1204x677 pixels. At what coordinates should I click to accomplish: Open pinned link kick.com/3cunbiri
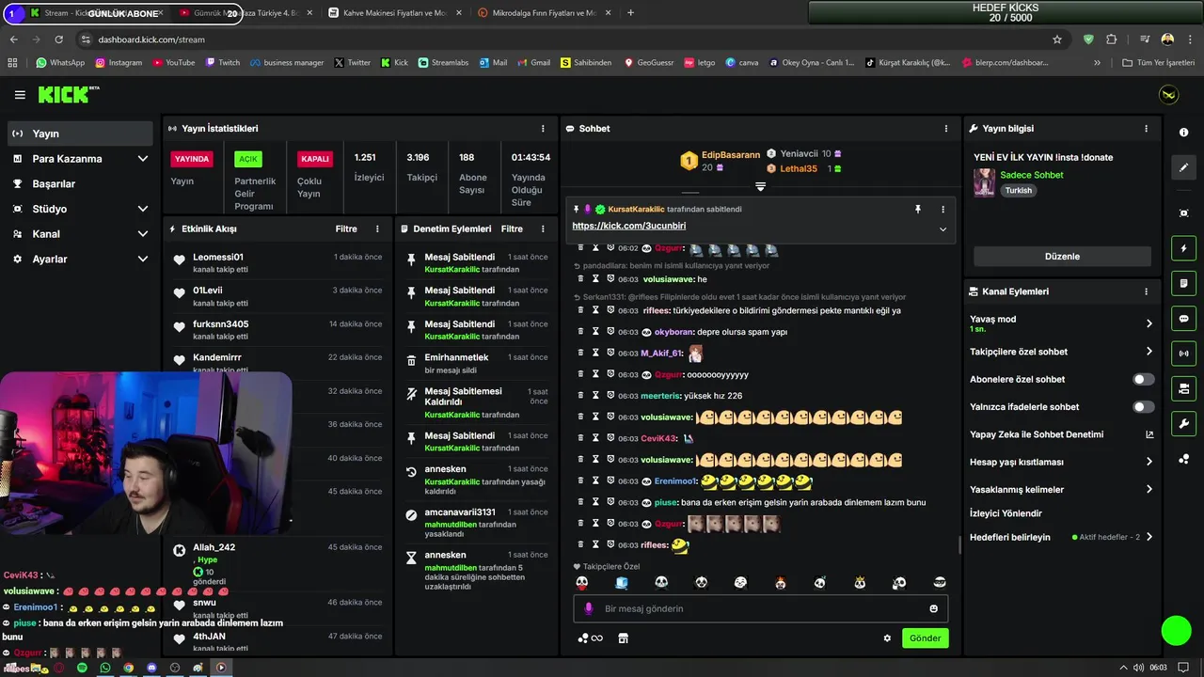click(628, 227)
